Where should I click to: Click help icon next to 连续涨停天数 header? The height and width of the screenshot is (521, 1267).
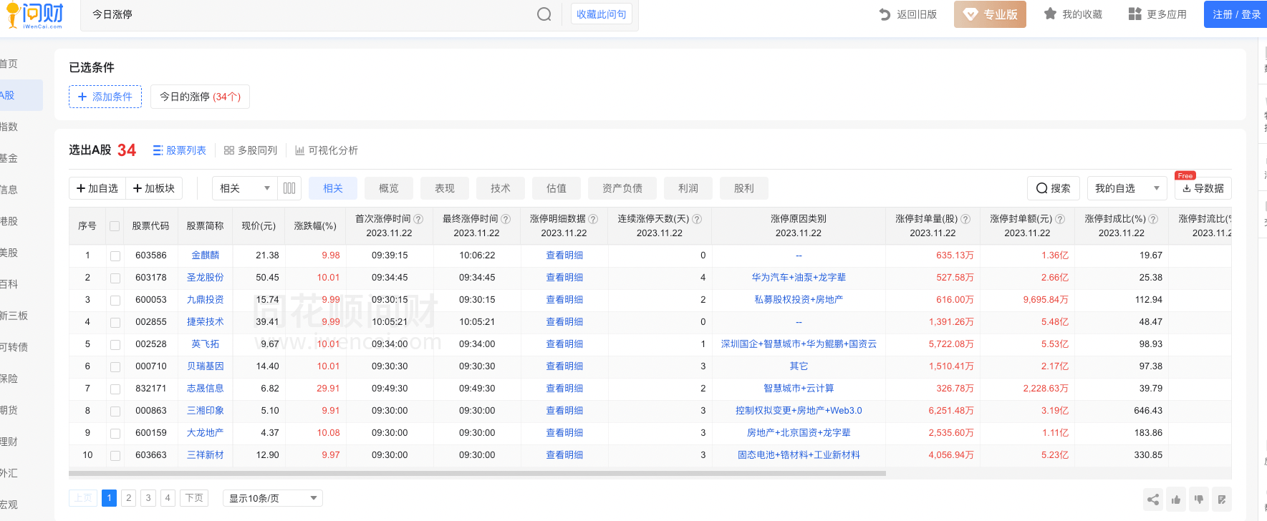[x=697, y=219]
